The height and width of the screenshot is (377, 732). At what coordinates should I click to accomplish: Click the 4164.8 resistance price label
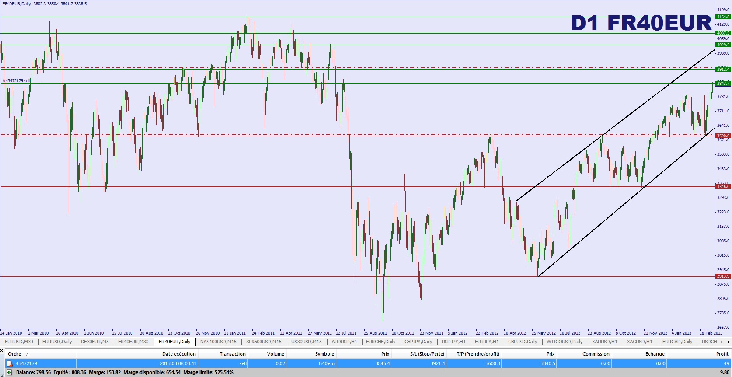coord(723,17)
